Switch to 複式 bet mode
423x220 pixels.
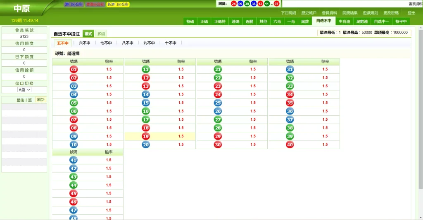tap(88, 34)
